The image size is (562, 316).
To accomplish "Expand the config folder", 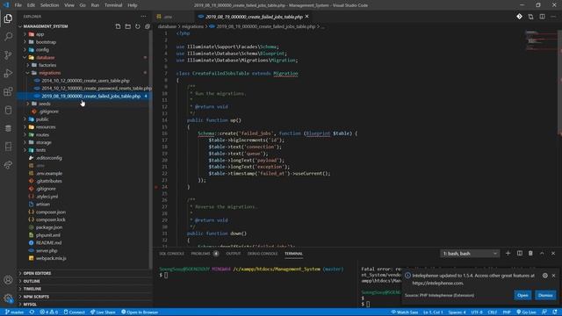I will pos(42,50).
